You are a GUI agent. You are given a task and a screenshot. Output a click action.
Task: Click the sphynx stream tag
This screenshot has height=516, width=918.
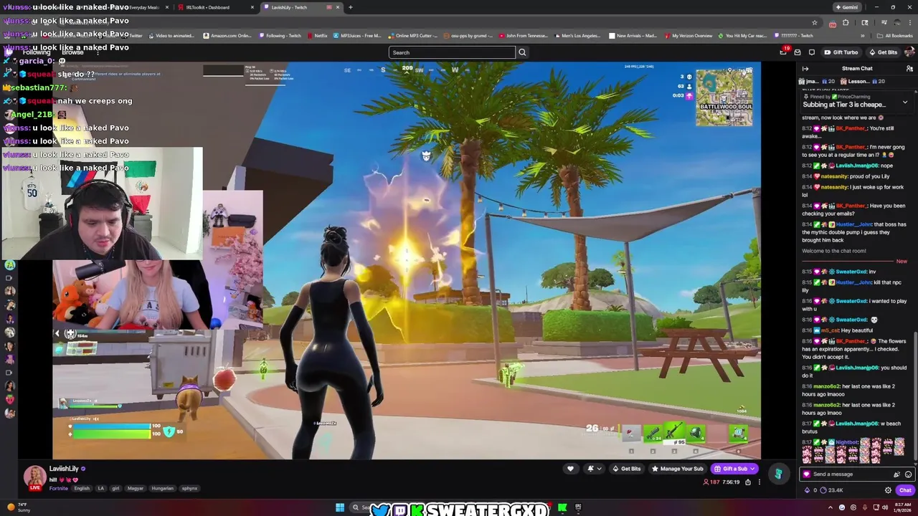189,488
